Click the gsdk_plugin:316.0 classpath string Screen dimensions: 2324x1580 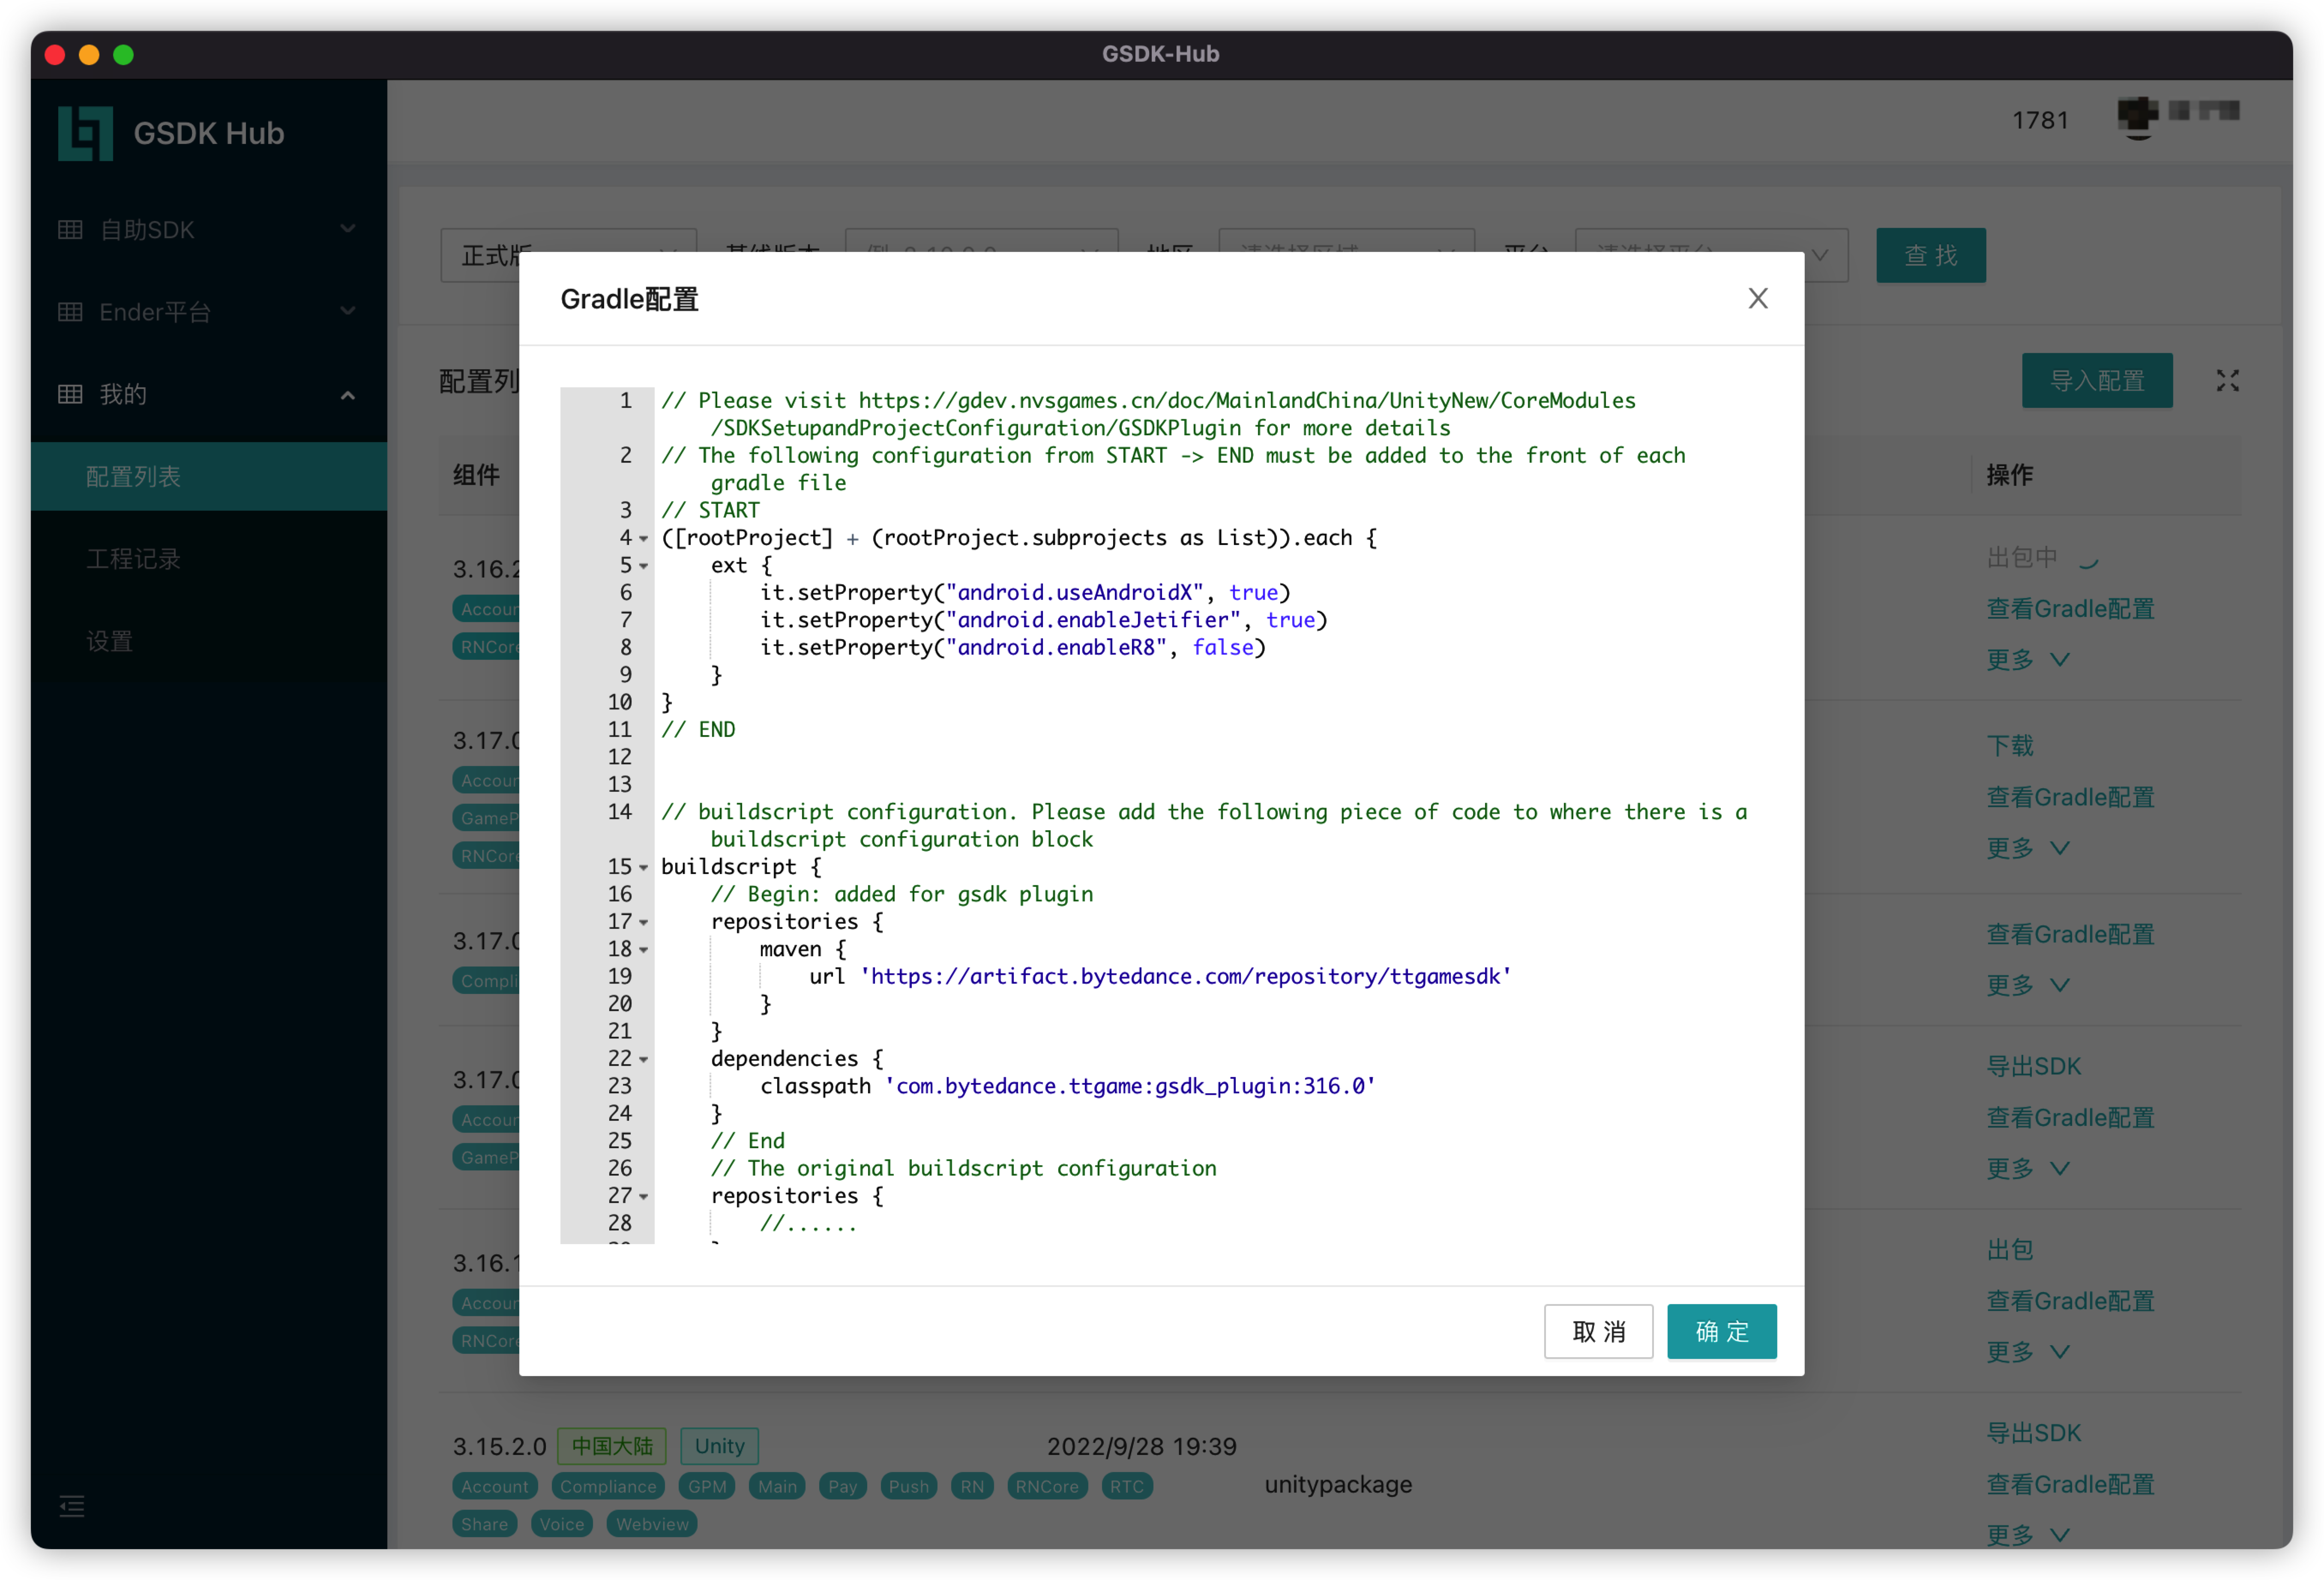tap(1130, 1086)
